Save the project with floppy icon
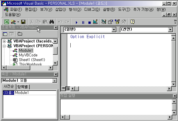178x121 pixels. pos(23,22)
